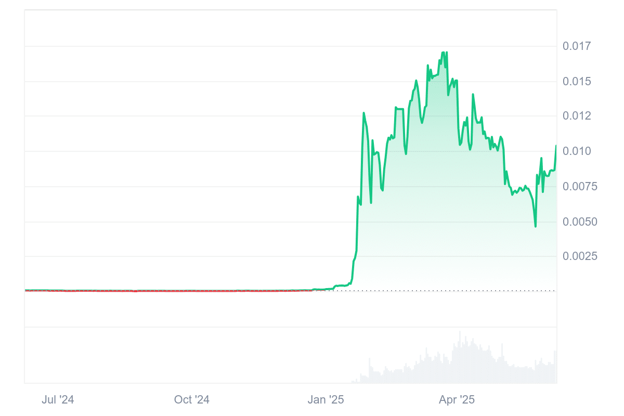Select the 0.010 price axis label
Screen dimensions: 624x416
click(x=577, y=151)
